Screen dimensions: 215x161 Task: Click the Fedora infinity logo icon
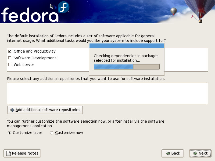63,7
